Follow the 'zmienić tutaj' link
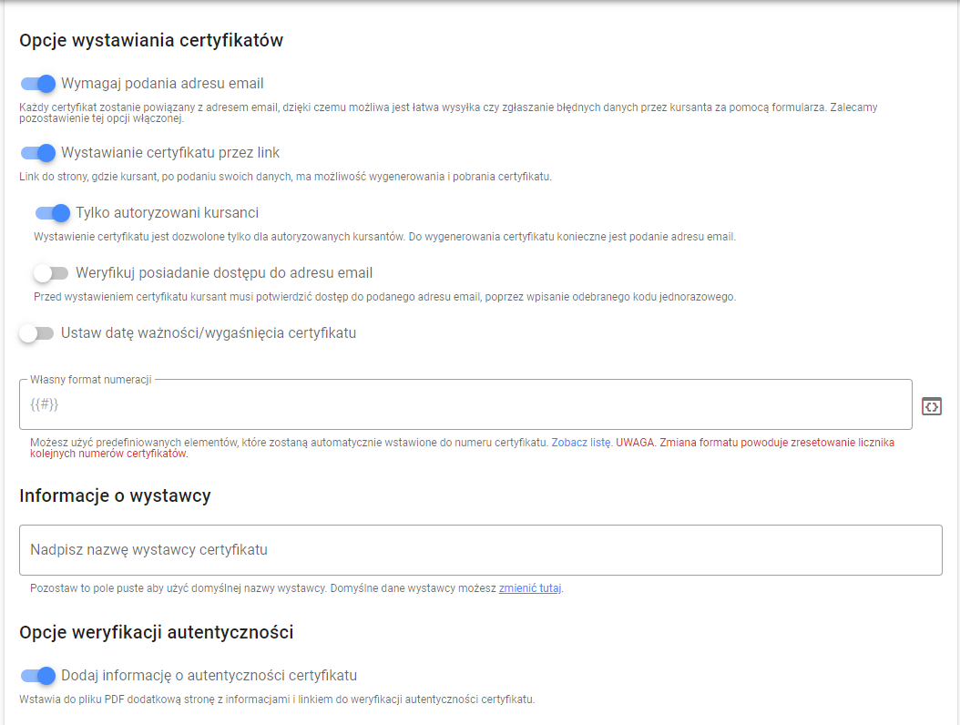This screenshot has height=725, width=960. click(x=530, y=587)
